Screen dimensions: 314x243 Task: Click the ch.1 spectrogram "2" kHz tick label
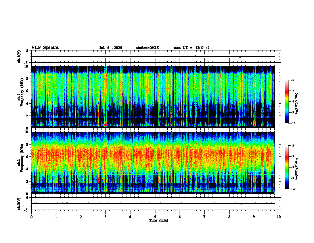[x=28, y=116]
